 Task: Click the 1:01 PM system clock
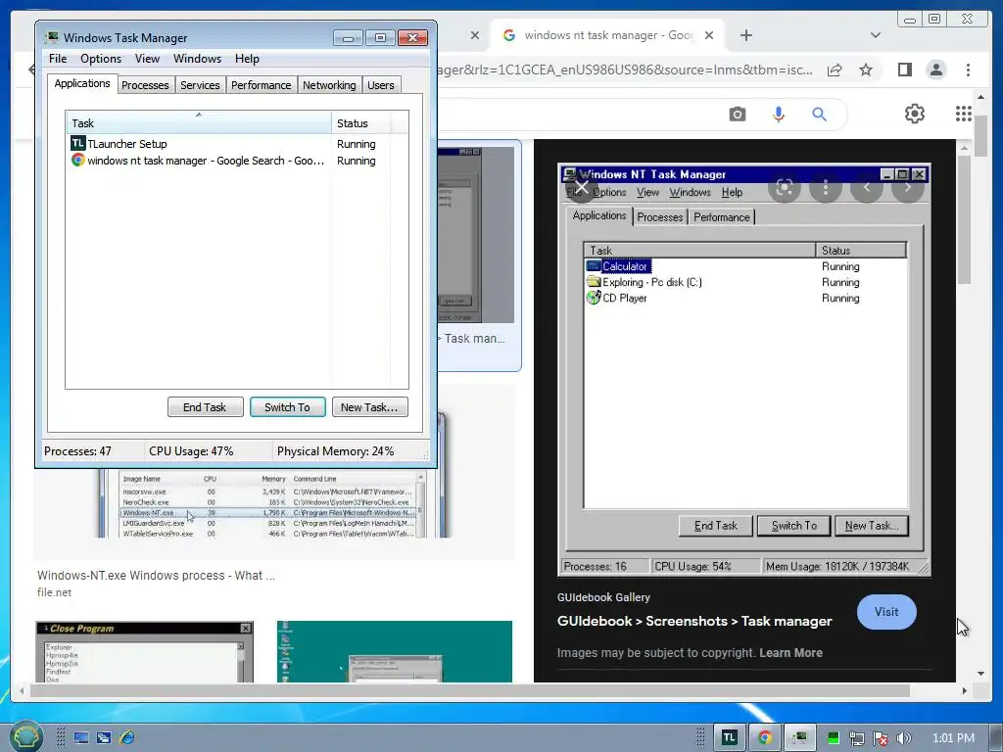point(953,738)
